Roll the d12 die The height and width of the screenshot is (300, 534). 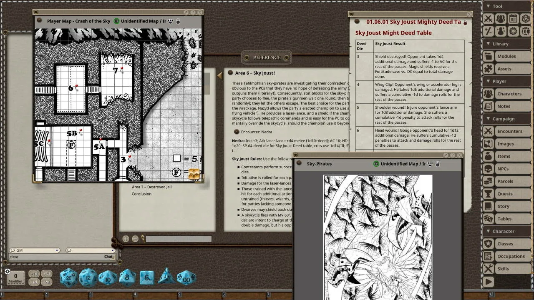(x=88, y=278)
